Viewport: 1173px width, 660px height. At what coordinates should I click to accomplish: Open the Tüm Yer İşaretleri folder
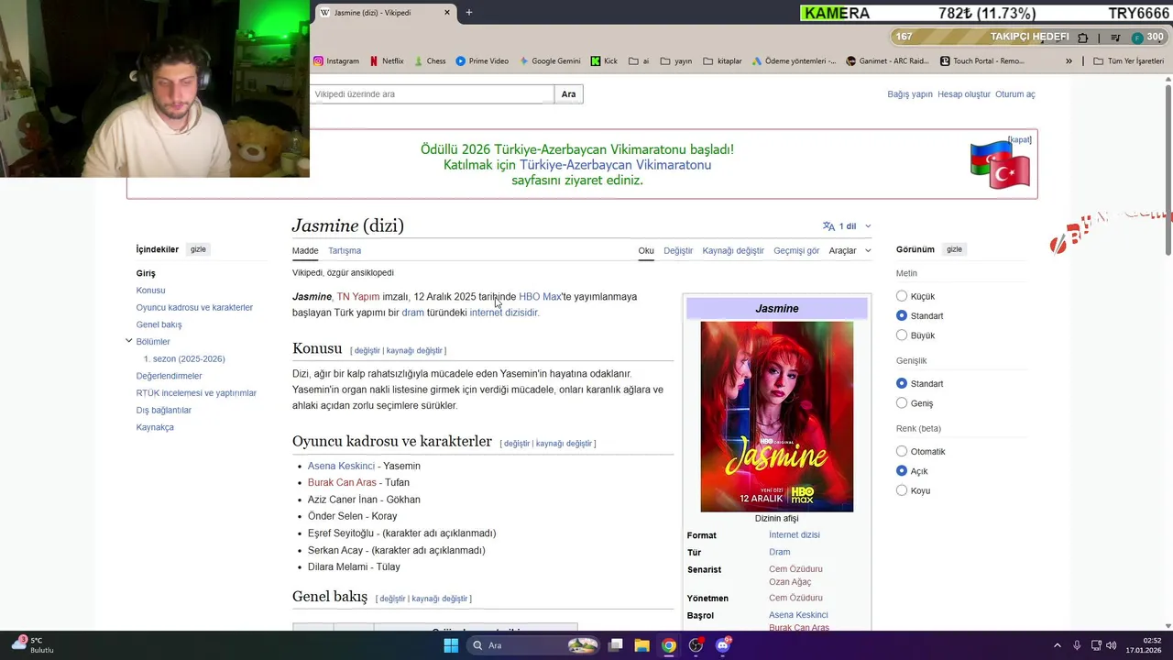1128,61
